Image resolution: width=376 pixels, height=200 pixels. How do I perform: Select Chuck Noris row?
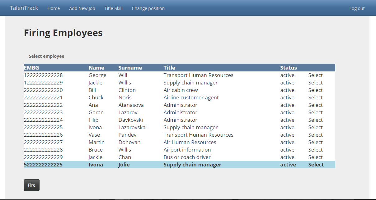coord(315,98)
